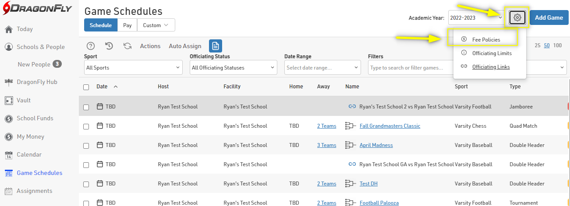The image size is (570, 206).
Task: Go to School Funds in sidebar
Action: pyautogui.click(x=35, y=118)
